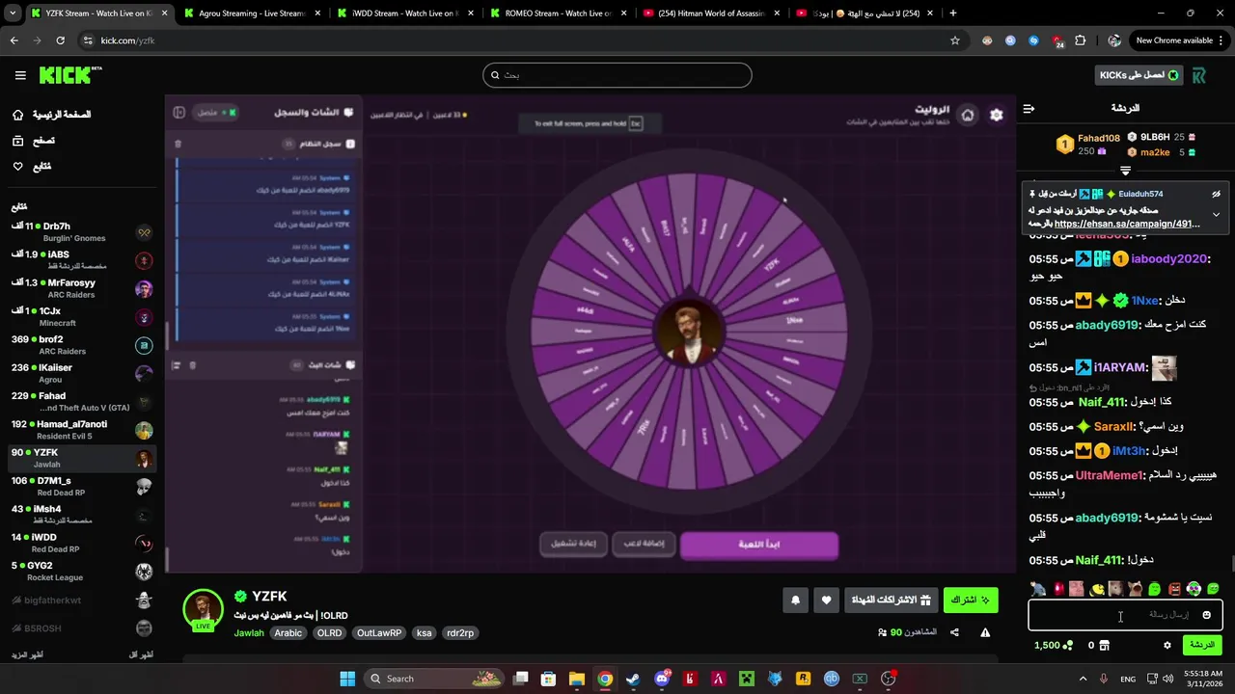Switch to the Hitman World of Assassination YouTube tab
This screenshot has width=1235, height=694.
pos(711,13)
